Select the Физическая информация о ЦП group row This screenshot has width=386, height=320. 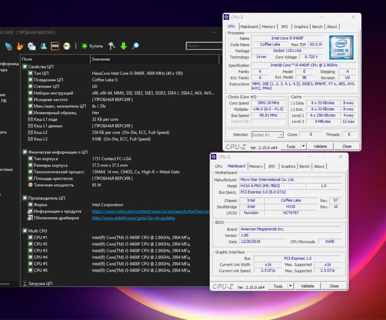pyautogui.click(x=120, y=152)
